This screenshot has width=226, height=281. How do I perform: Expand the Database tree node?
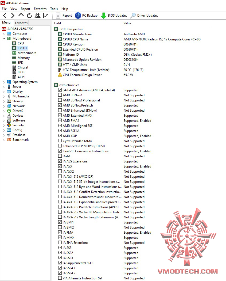[x=4, y=135]
